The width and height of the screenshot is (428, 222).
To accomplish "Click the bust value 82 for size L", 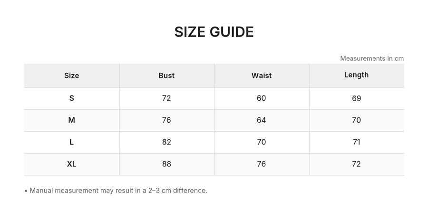I will (166, 142).
